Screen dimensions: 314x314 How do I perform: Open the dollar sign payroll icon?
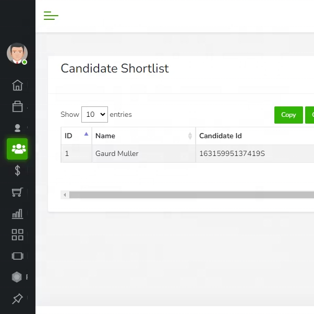[17, 171]
